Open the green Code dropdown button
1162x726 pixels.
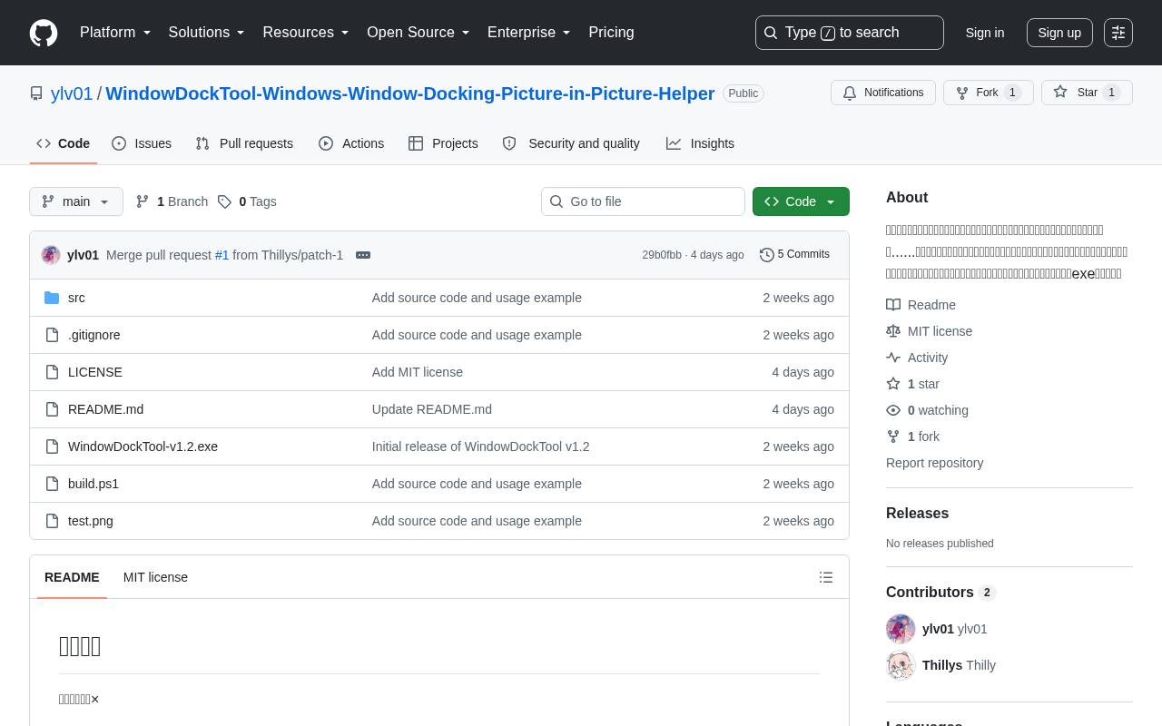pyautogui.click(x=801, y=201)
